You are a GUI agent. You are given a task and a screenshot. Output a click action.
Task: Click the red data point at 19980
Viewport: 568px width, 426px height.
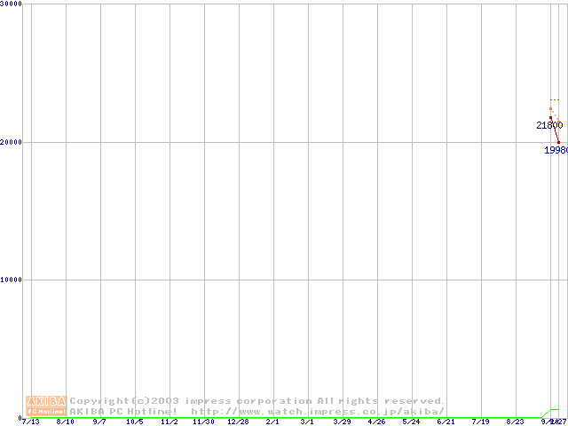click(558, 142)
